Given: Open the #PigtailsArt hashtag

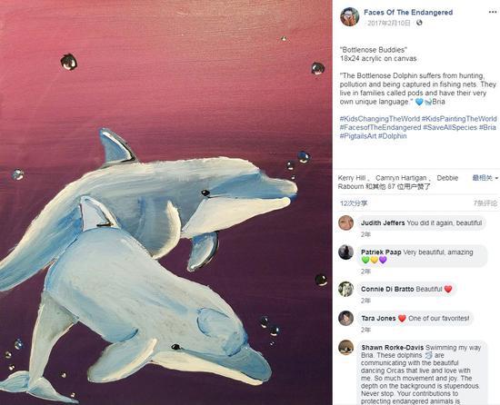Looking at the screenshot, I should [x=358, y=136].
